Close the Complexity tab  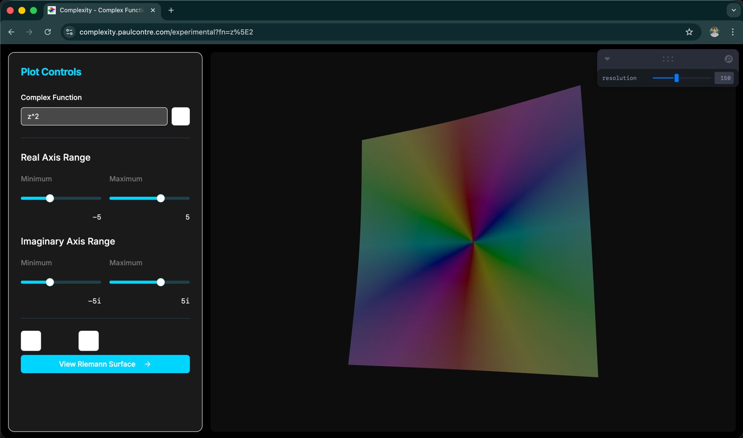click(x=153, y=10)
